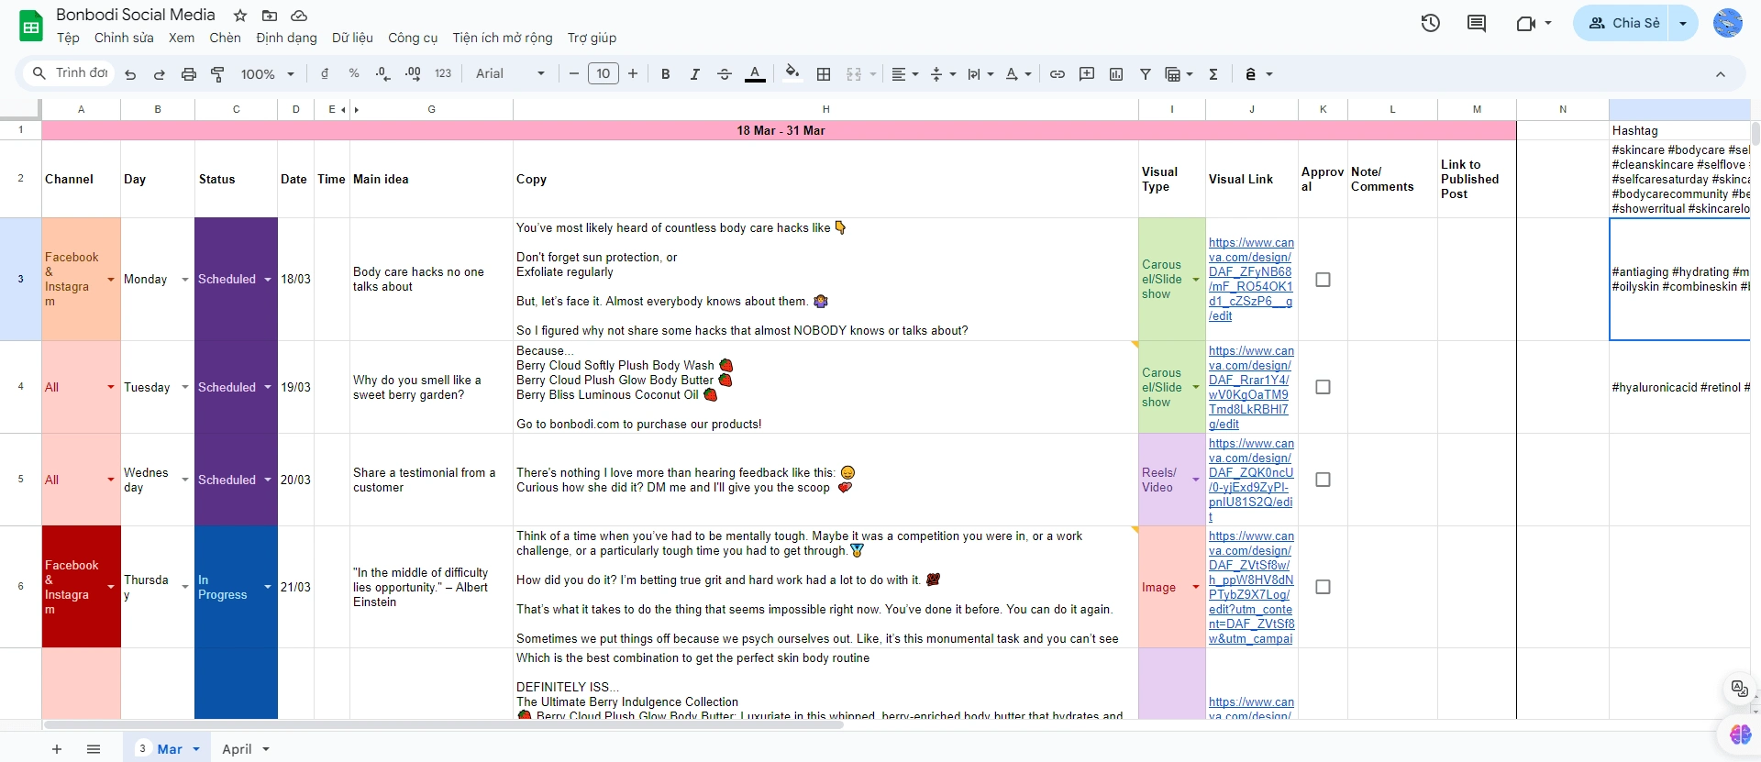Open the zoom level 100% dropdown
The width and height of the screenshot is (1761, 762).
pos(267,74)
